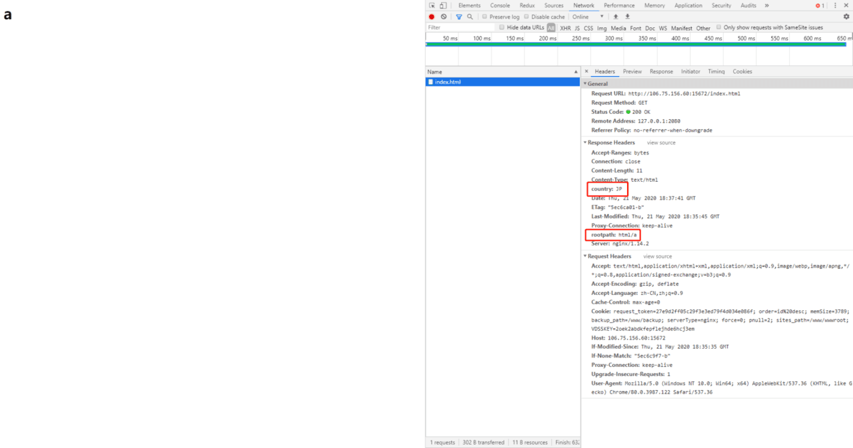
Task: Click into the Filter text field
Action: click(460, 27)
